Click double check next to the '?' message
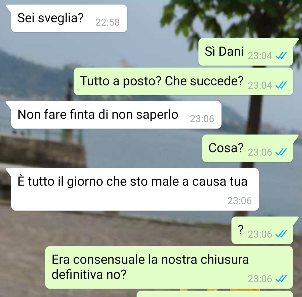 [281, 234]
